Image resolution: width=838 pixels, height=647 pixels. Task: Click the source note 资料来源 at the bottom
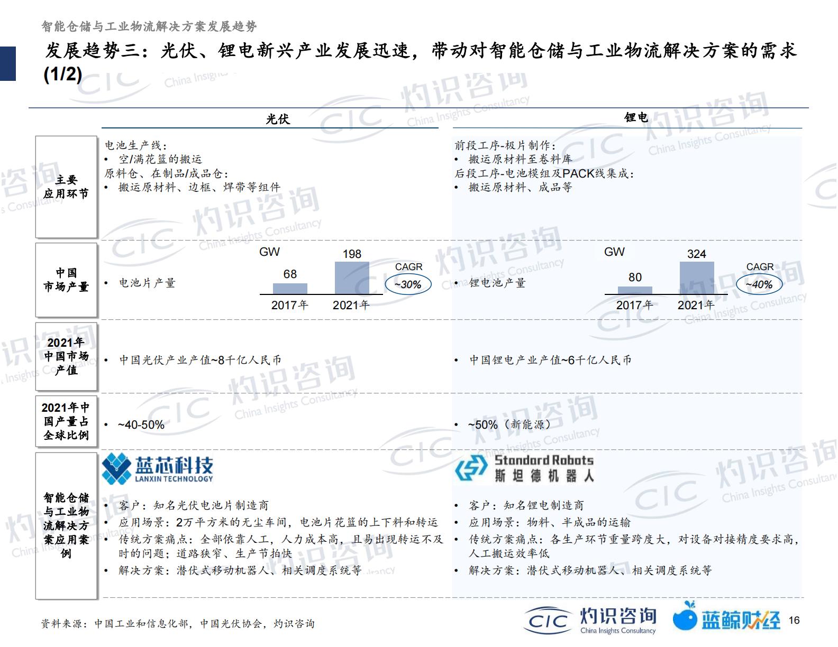(178, 624)
